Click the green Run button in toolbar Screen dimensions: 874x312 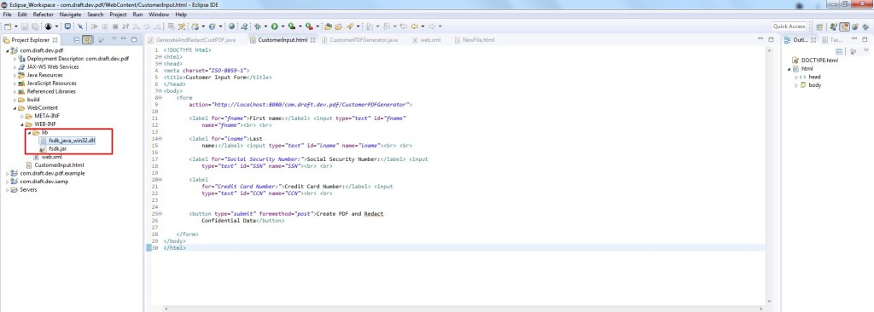274,26
